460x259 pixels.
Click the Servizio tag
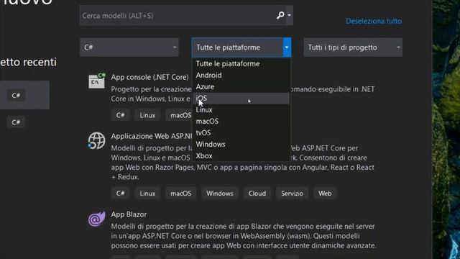pyautogui.click(x=293, y=194)
